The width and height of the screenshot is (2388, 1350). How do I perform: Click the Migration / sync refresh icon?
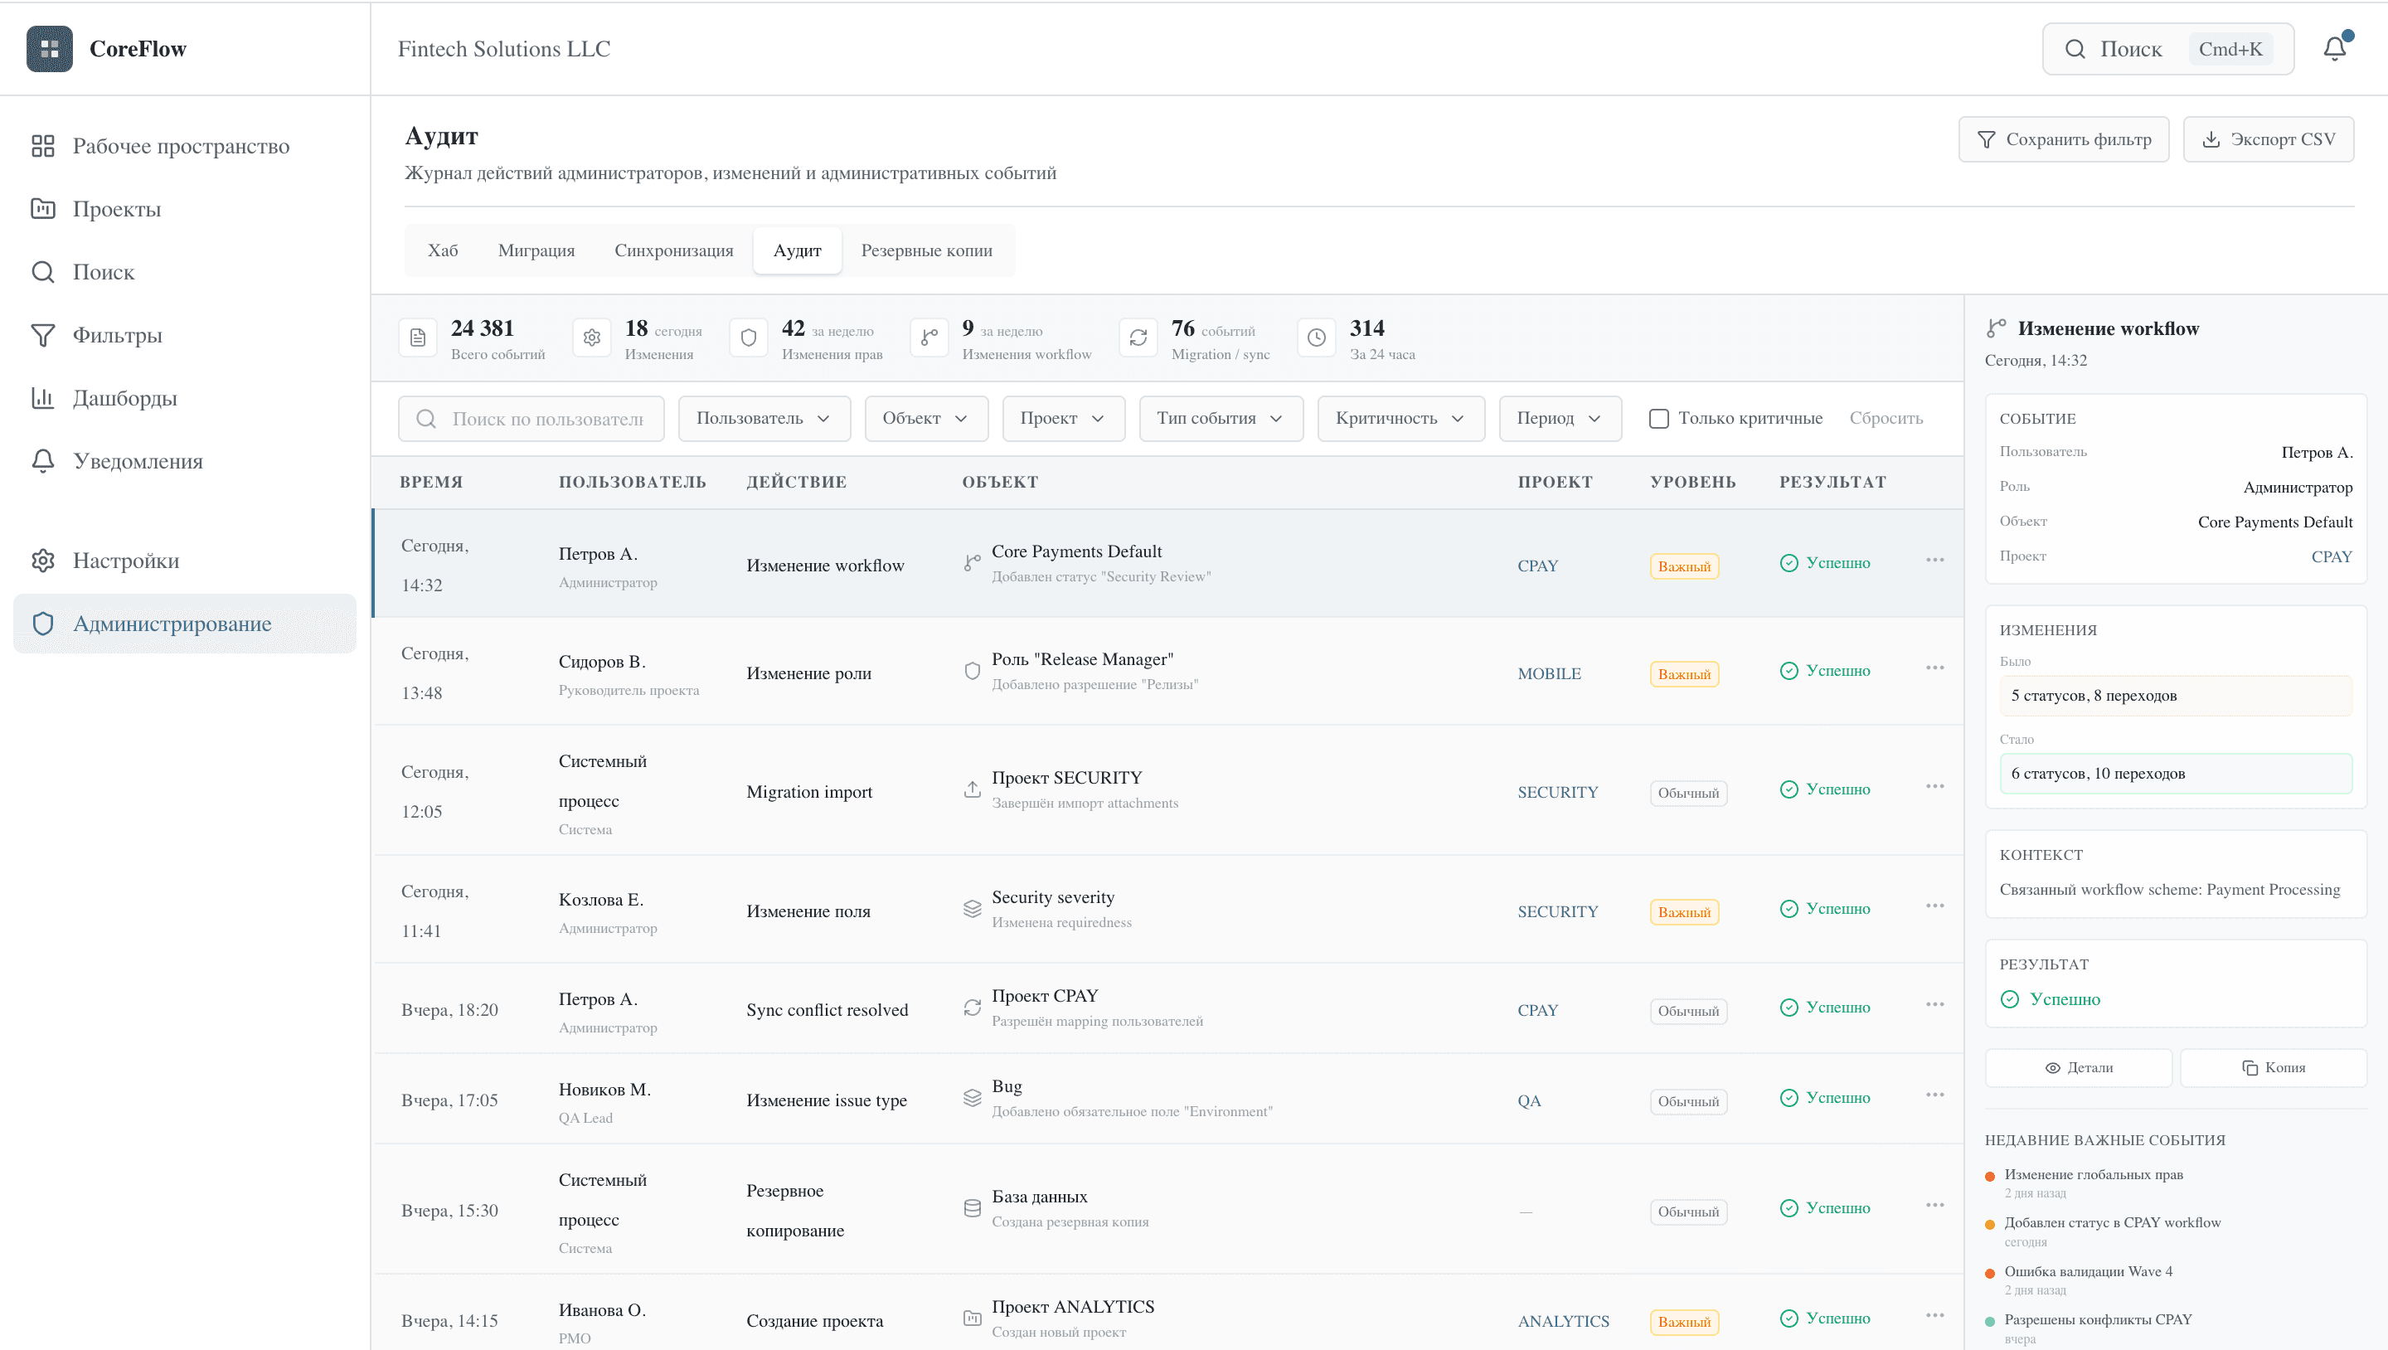pos(1139,337)
